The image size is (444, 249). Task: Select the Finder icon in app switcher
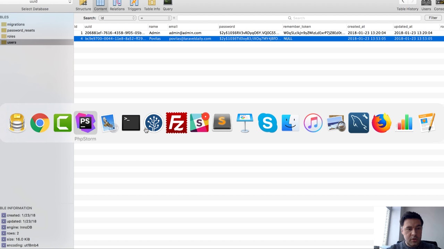coord(290,123)
